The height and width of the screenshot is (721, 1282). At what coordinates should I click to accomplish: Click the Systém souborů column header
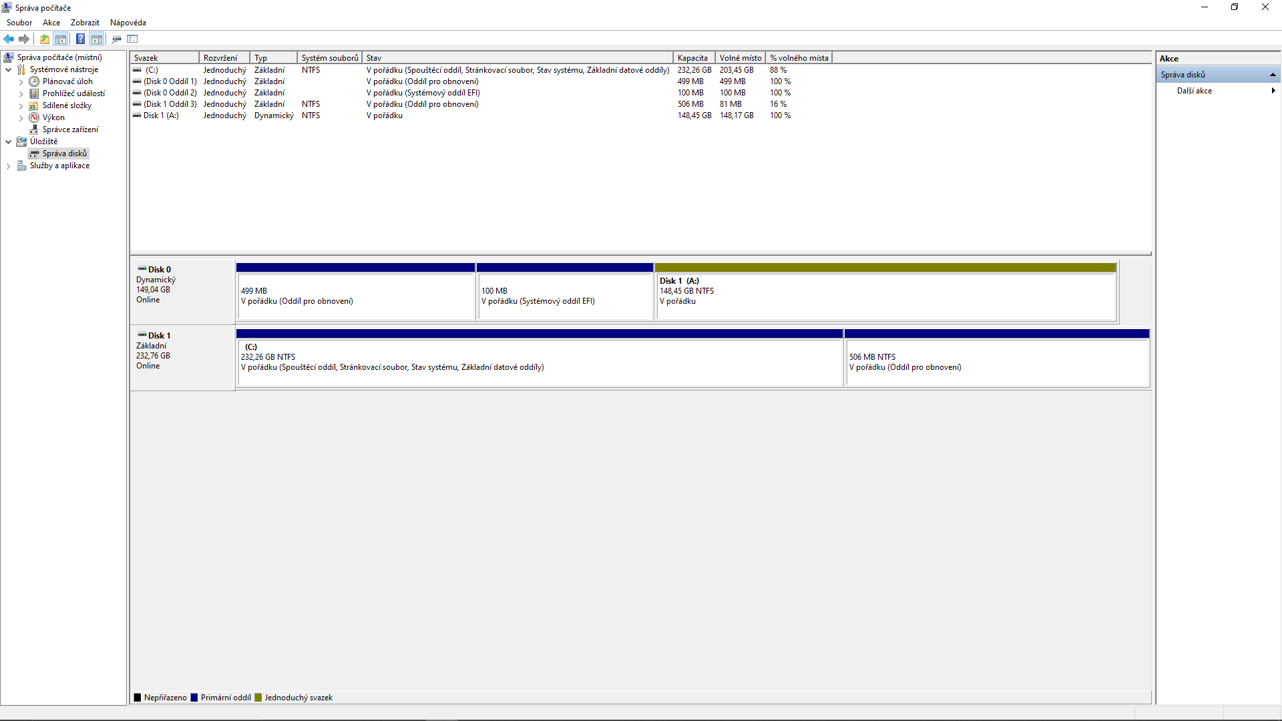coord(329,58)
